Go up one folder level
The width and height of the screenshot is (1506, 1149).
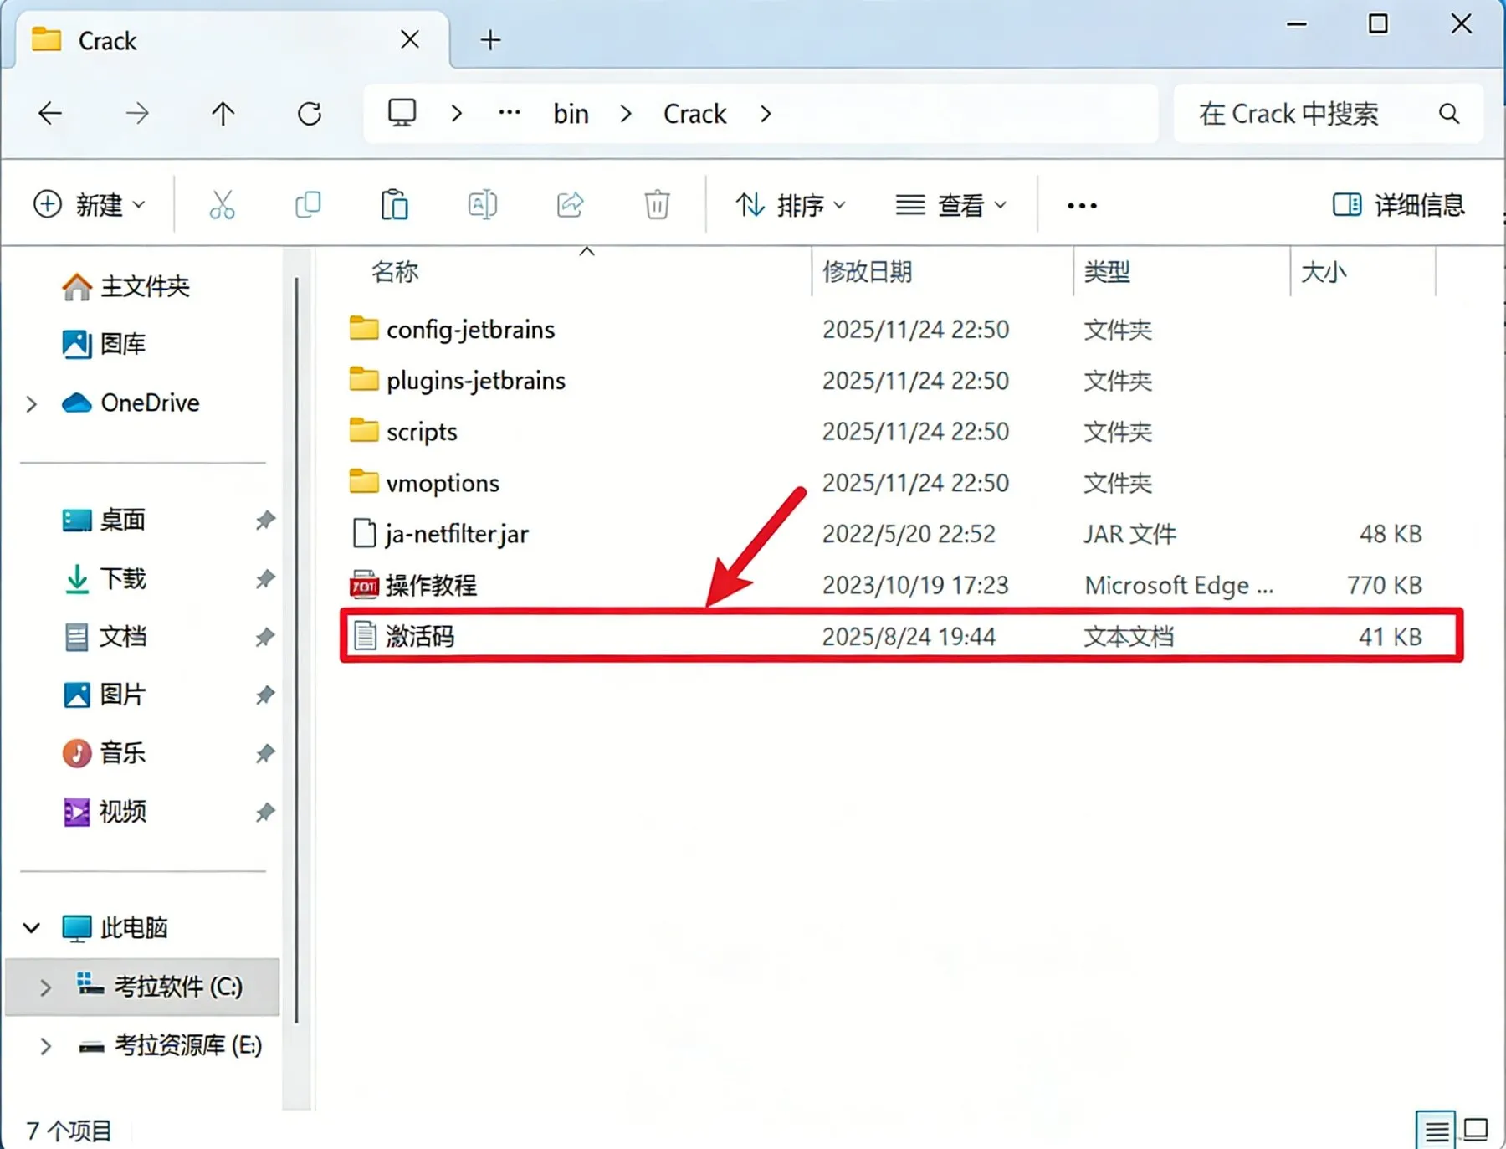coord(223,113)
